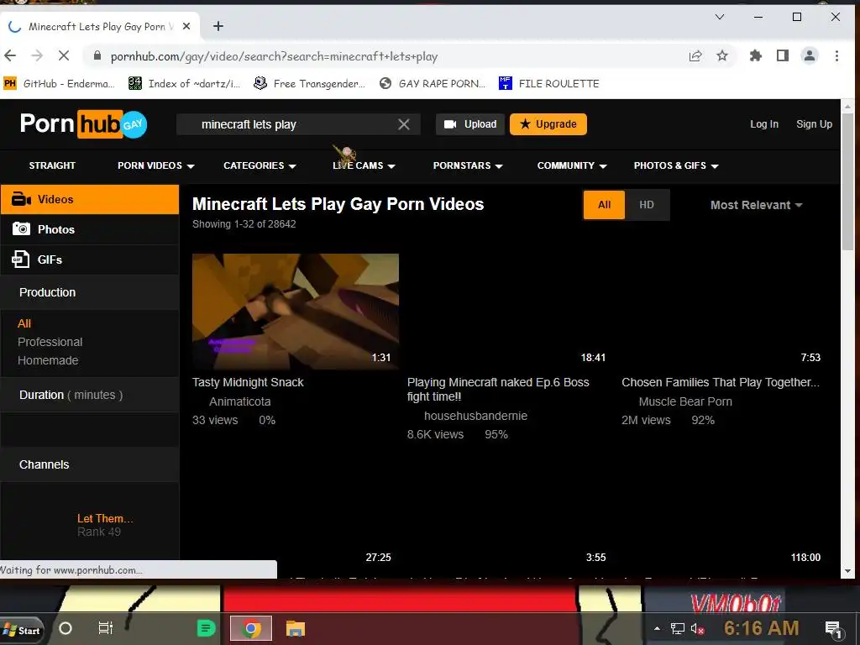Click the 6:16 AM taskbar clock
The image size is (860, 645).
[761, 628]
